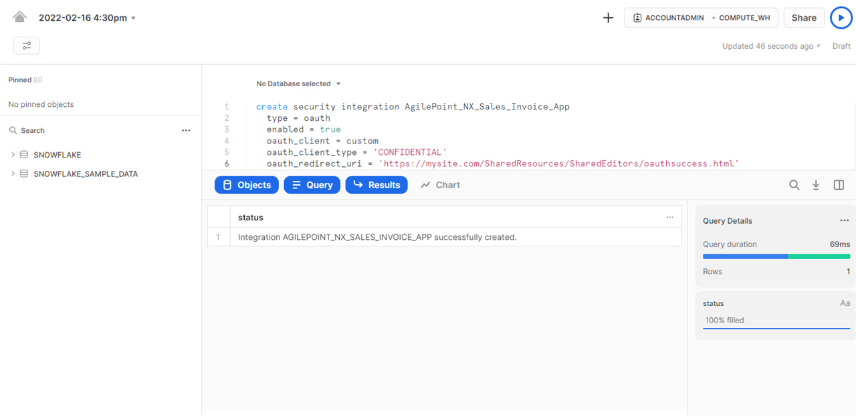Click the Aa text type icon
The width and height of the screenshot is (856, 416).
[845, 303]
